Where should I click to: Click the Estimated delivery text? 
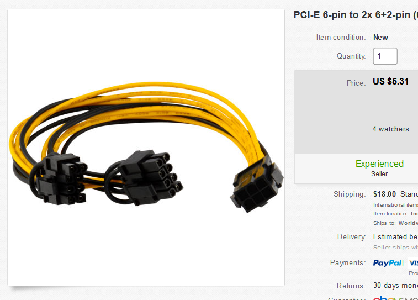pos(395,237)
